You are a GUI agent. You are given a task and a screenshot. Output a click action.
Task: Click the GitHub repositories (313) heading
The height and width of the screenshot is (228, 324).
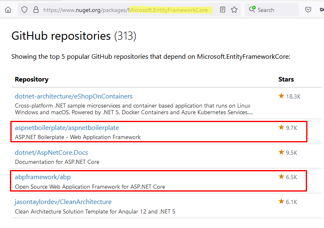tap(74, 36)
